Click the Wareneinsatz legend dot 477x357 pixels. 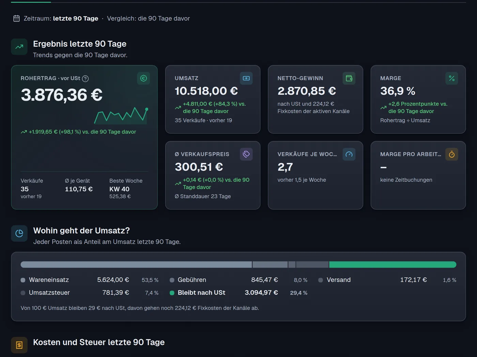tap(23, 280)
